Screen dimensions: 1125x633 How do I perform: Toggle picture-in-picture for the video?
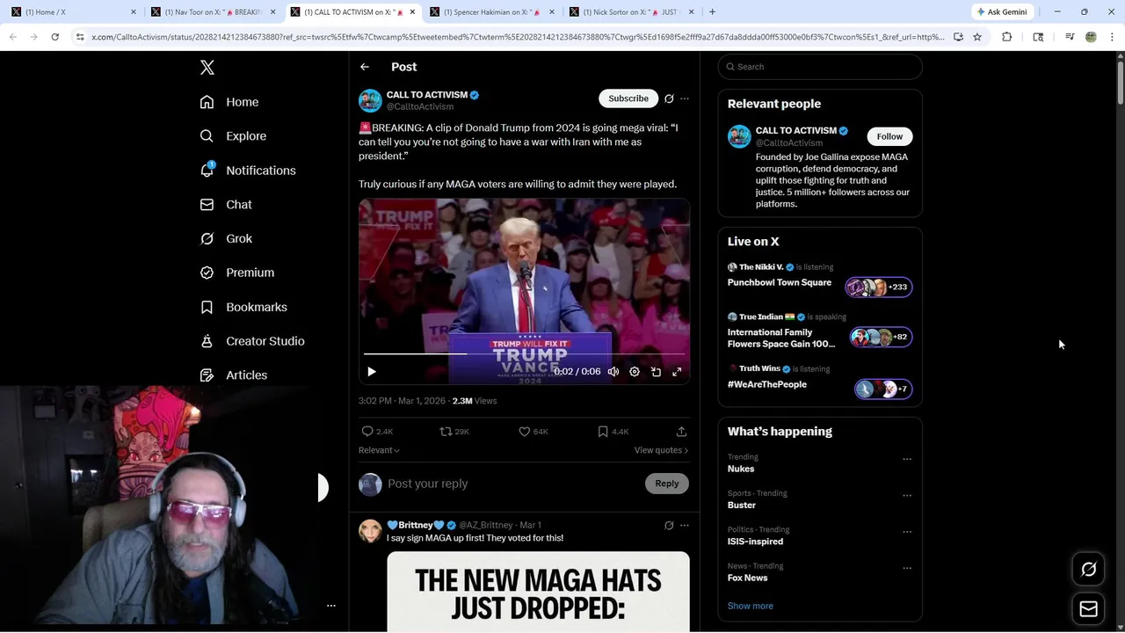point(656,372)
